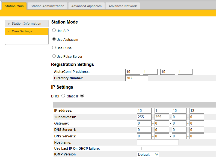216x159 pixels.
Task: Enable DHCP radio button
Action: click(x=63, y=96)
